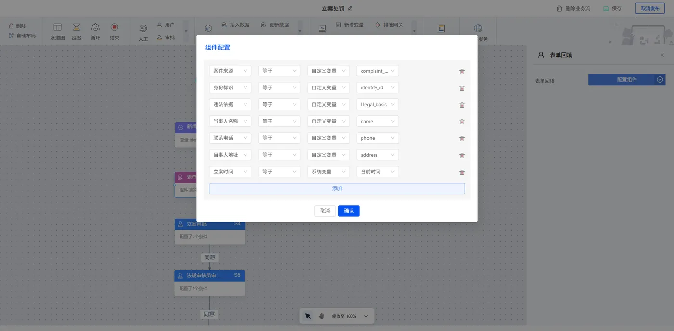Confirm with the 确认 button
This screenshot has width=674, height=331.
coord(349,211)
